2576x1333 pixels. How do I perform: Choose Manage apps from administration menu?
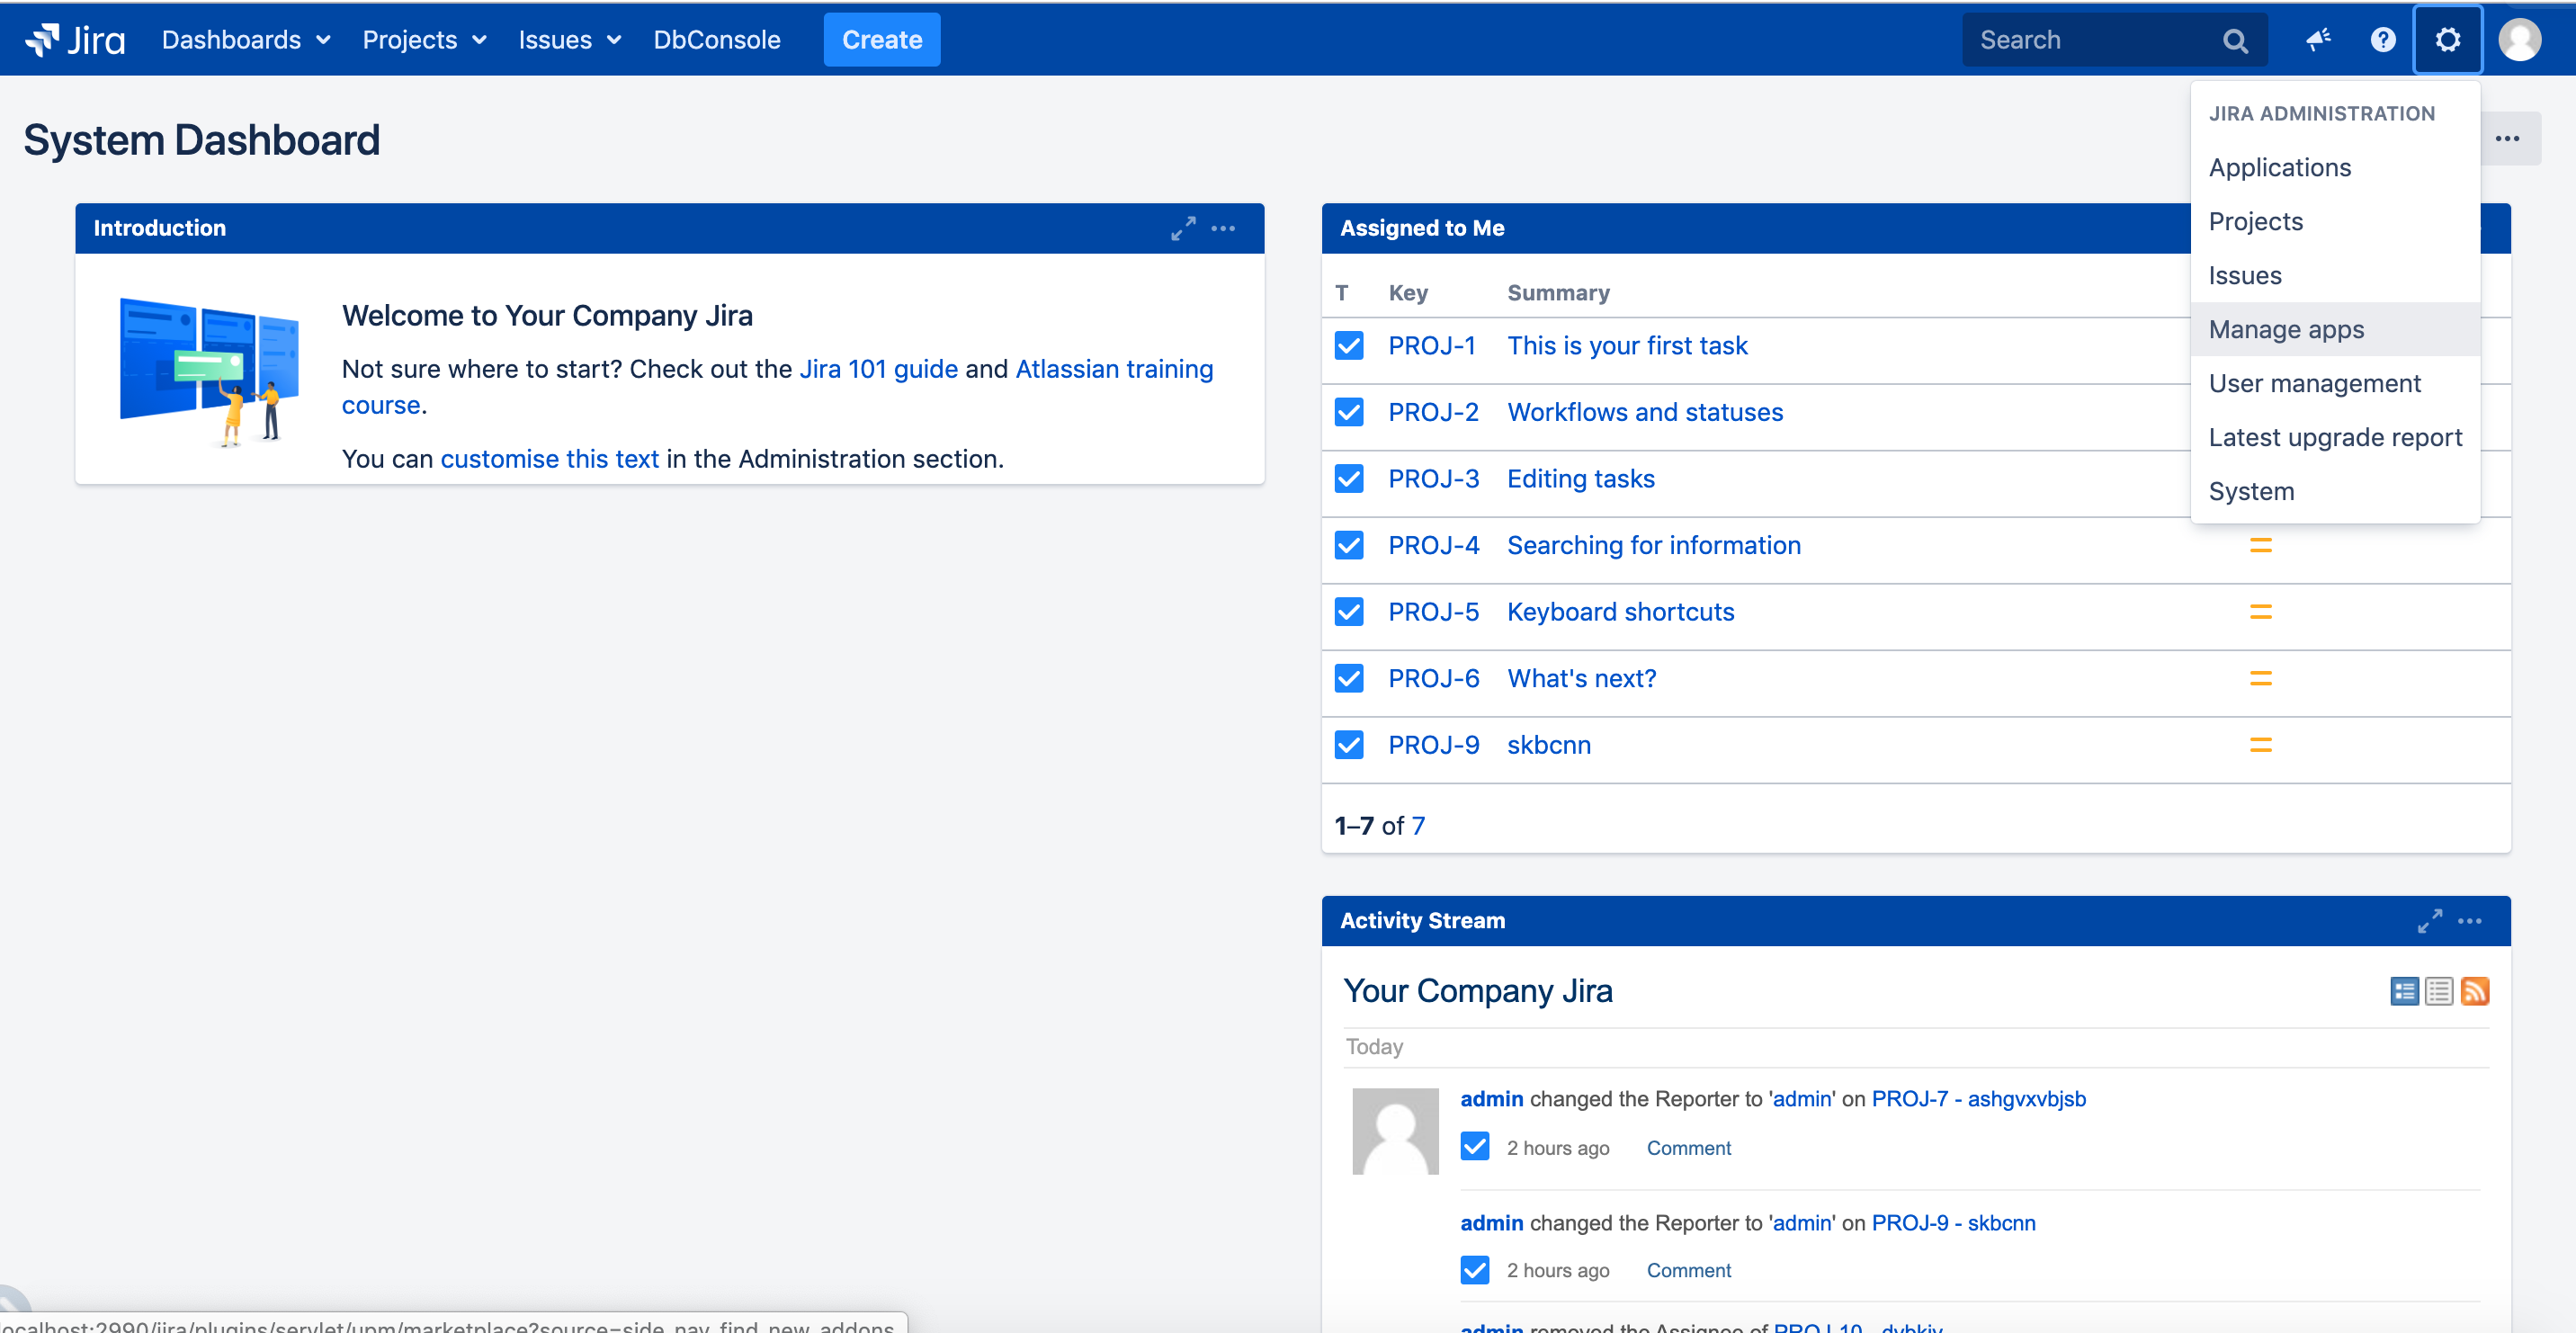click(2334, 329)
